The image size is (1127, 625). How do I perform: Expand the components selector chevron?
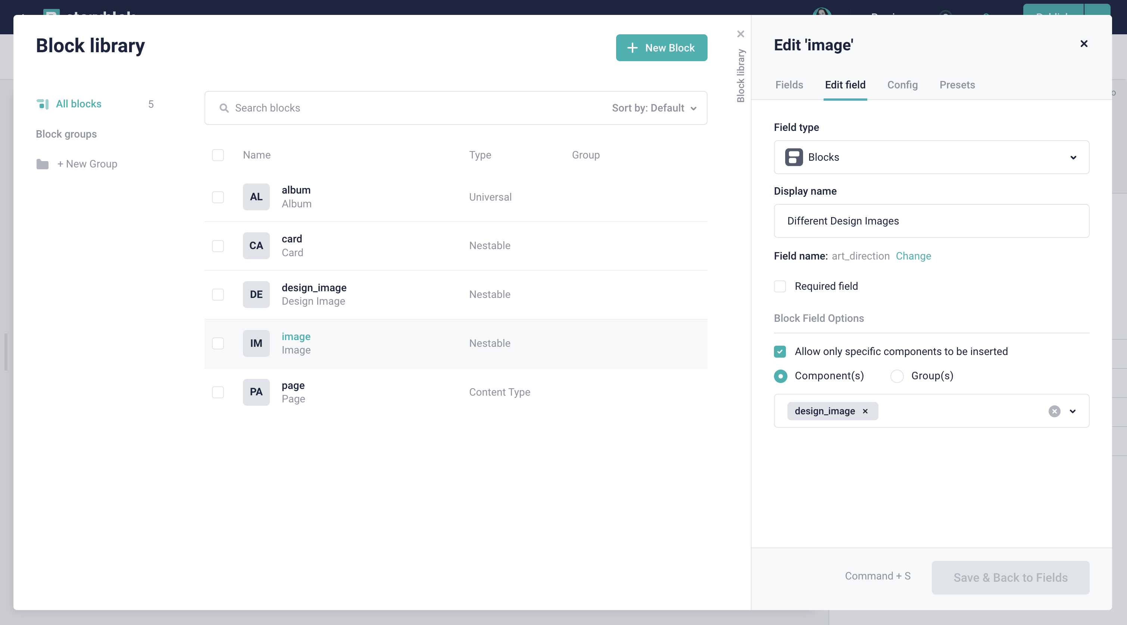pos(1073,411)
